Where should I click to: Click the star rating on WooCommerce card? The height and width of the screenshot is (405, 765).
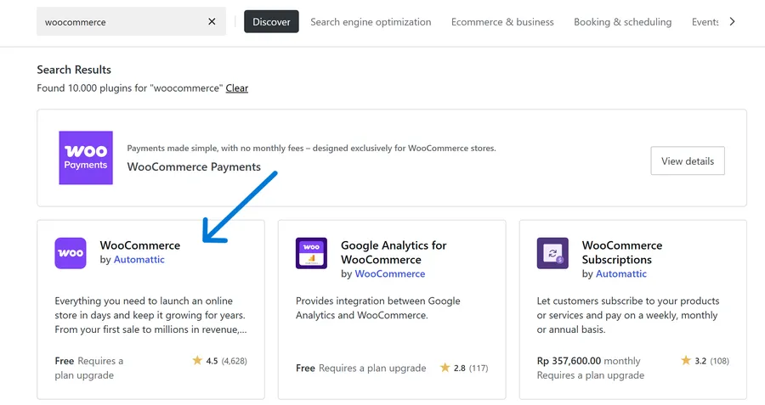[197, 361]
